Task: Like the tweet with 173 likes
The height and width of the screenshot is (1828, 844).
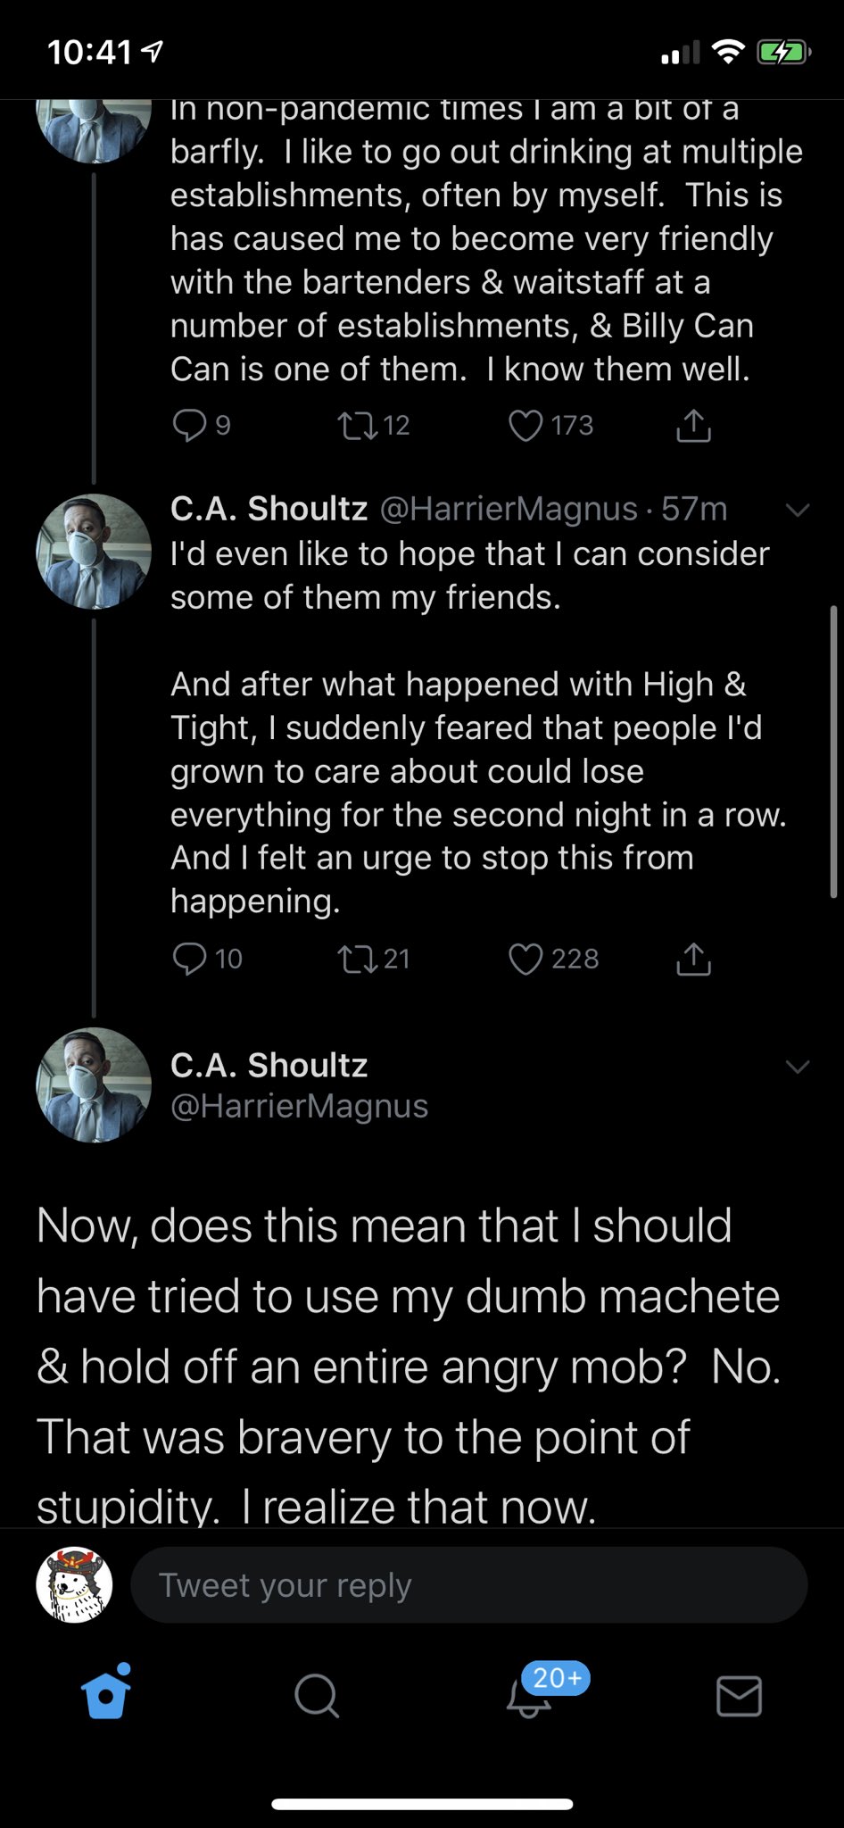Action: tap(525, 426)
